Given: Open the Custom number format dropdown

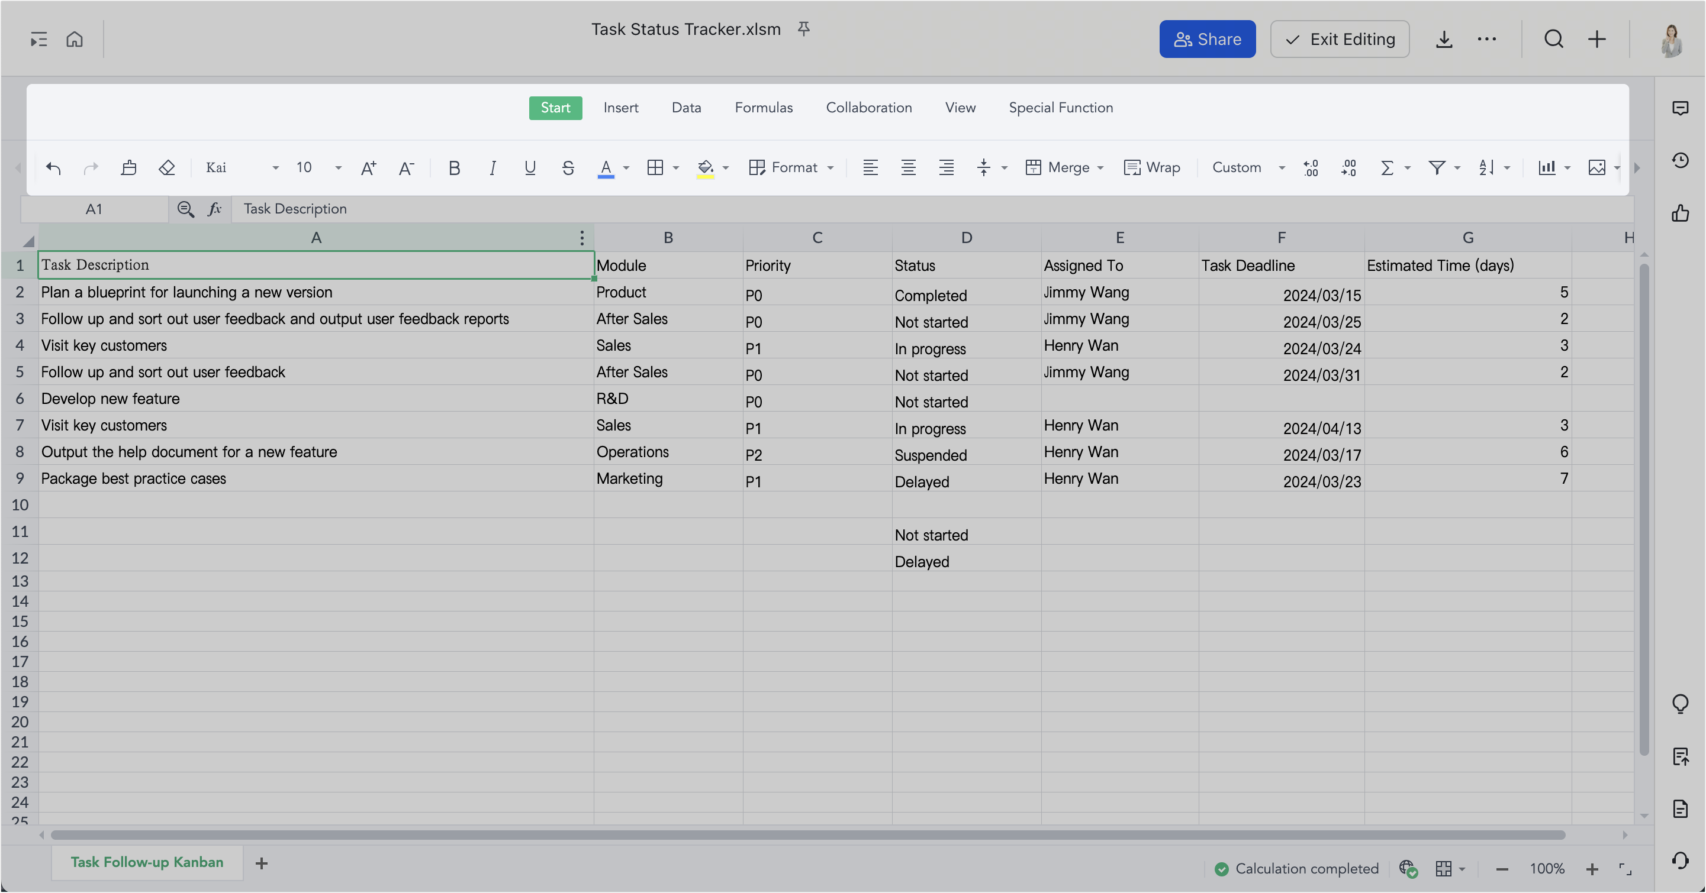Looking at the screenshot, I should (1248, 168).
